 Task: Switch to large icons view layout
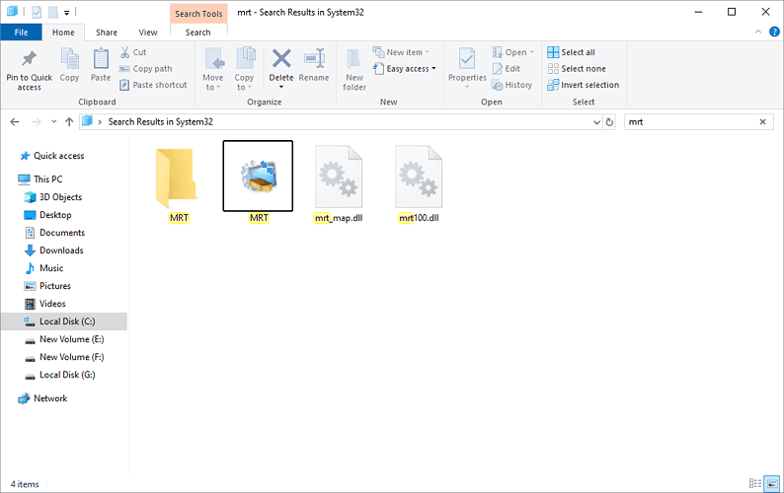pos(772,483)
